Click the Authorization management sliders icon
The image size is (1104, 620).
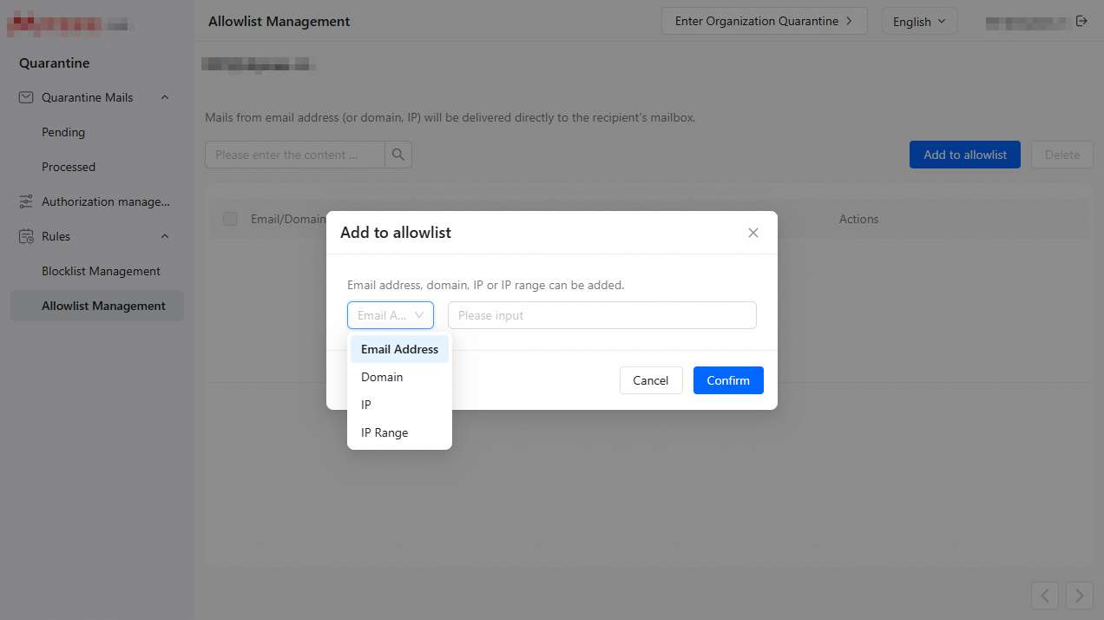click(x=26, y=201)
